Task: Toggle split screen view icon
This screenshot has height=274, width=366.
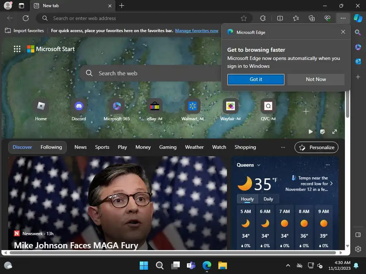Action: (280, 18)
